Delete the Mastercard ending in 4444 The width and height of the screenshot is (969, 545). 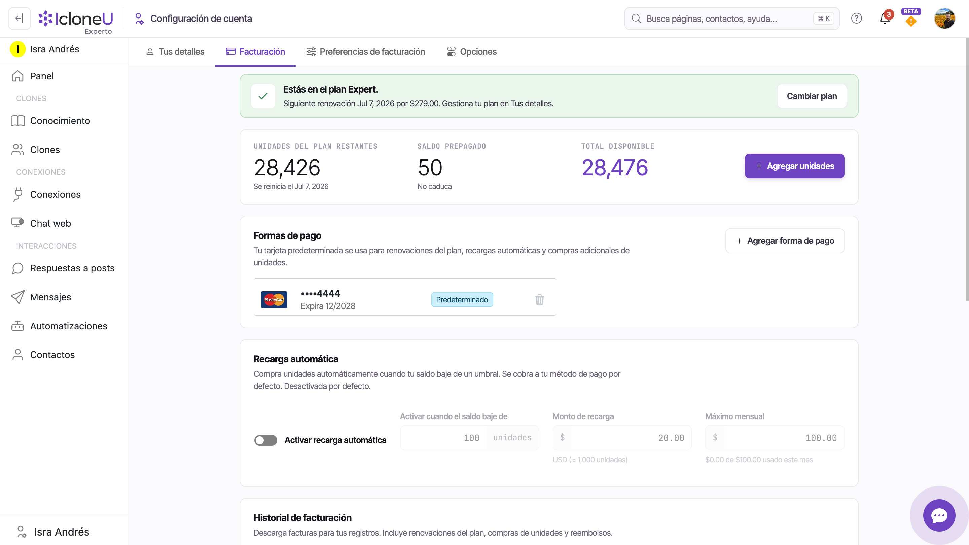(x=539, y=299)
